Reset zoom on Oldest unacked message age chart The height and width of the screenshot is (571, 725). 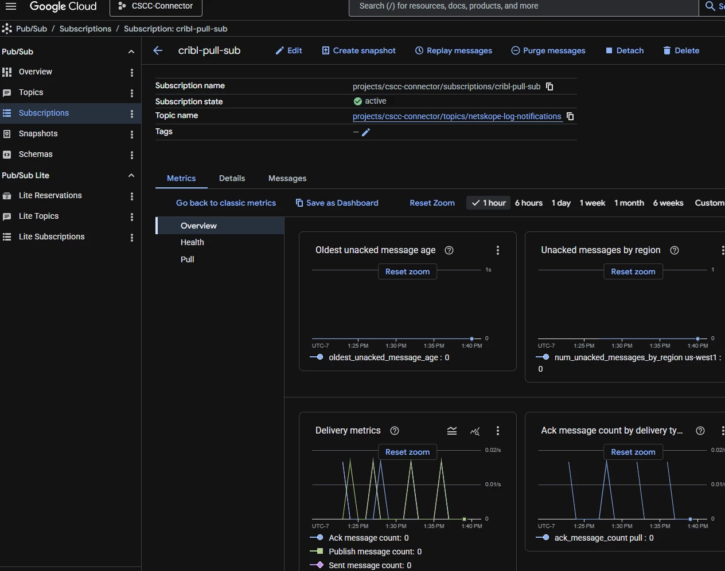click(x=407, y=271)
